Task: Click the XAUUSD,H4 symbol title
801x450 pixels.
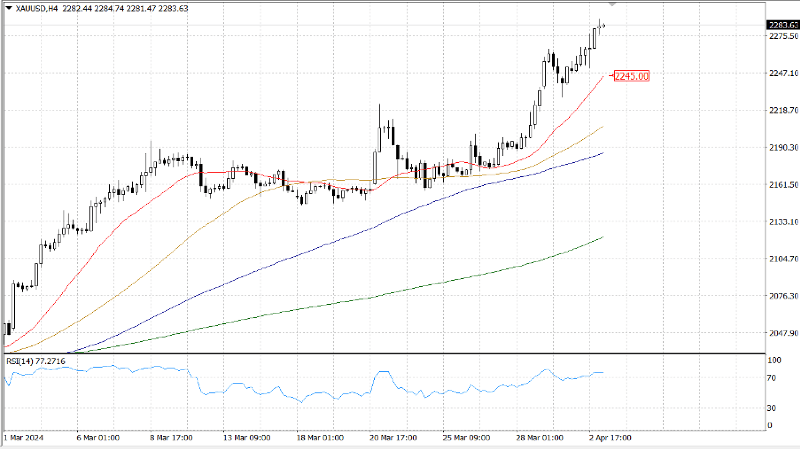Action: [37, 8]
